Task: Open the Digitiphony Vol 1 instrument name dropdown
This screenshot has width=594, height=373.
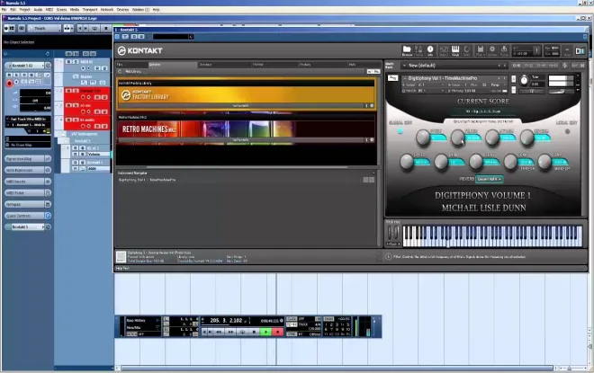Action: pyautogui.click(x=454, y=78)
